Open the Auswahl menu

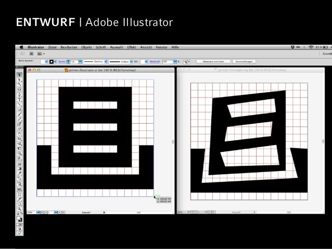[x=117, y=47]
